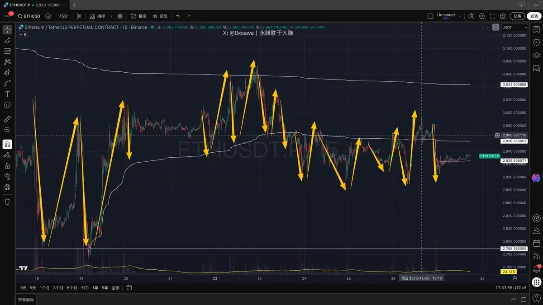Toggle magnet mode in left toolbar
The width and height of the screenshot is (543, 305).
pos(7,144)
